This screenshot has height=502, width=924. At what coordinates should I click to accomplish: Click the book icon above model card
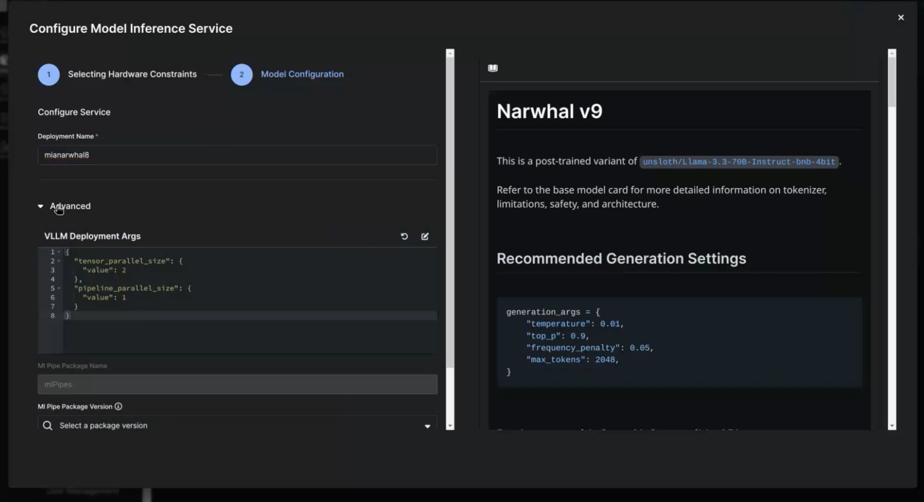click(493, 68)
